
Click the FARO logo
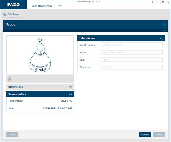pos(13,4)
